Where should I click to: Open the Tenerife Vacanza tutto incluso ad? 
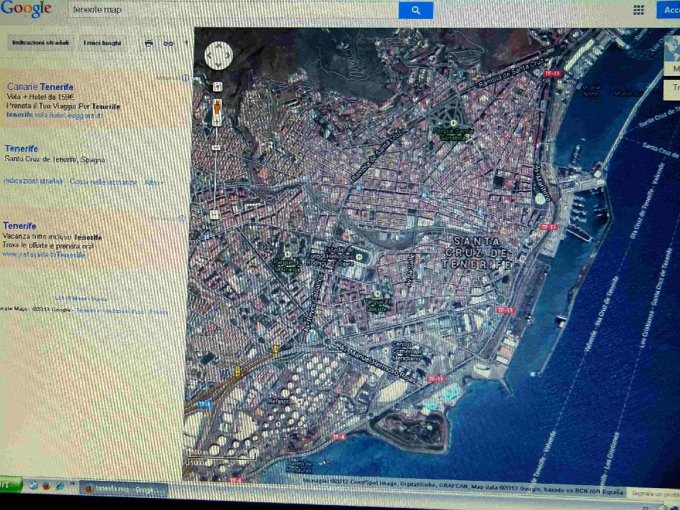tap(20, 226)
